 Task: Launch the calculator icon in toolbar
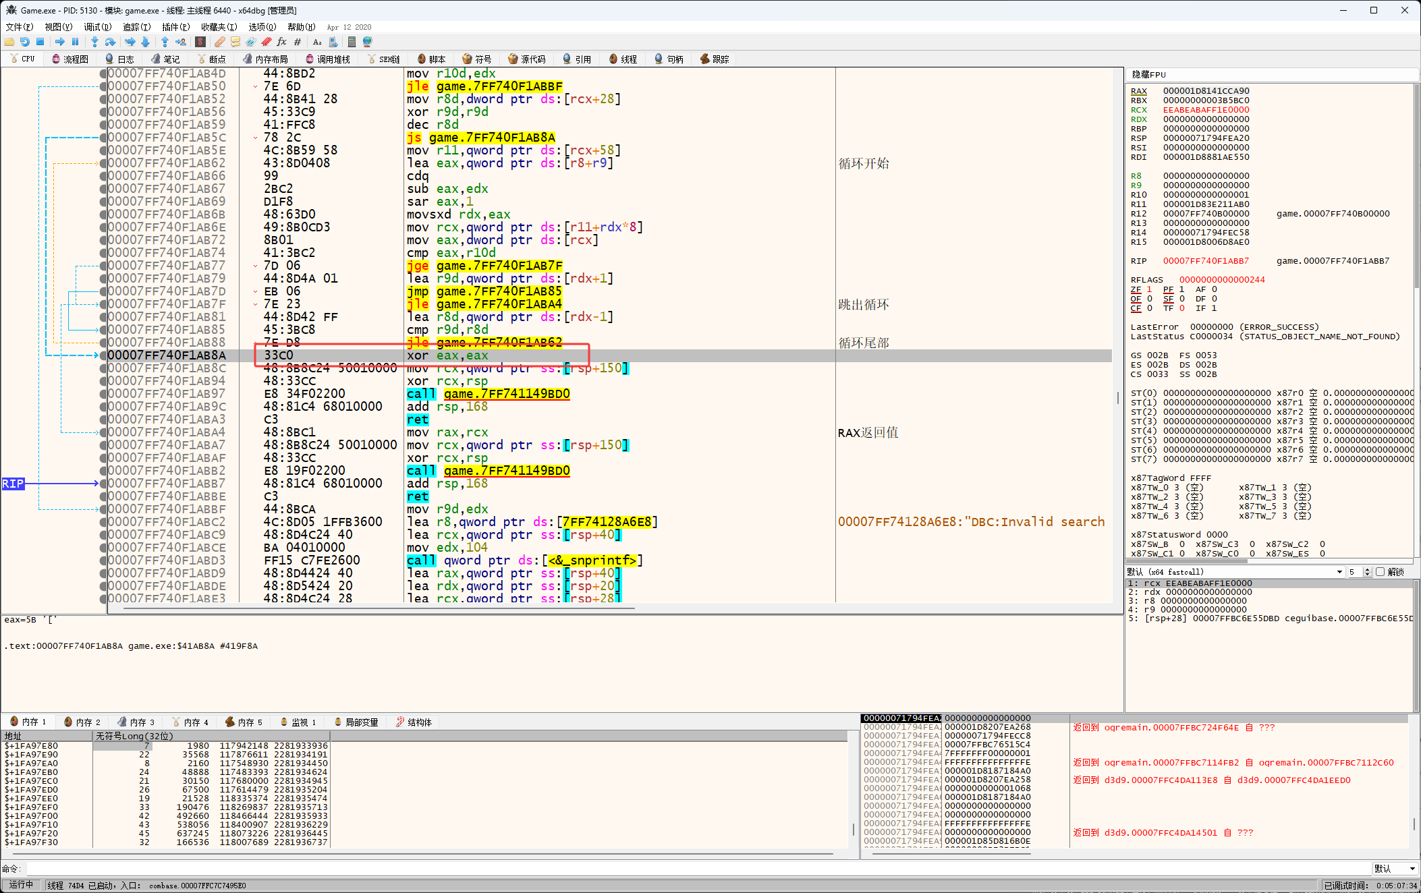352,42
